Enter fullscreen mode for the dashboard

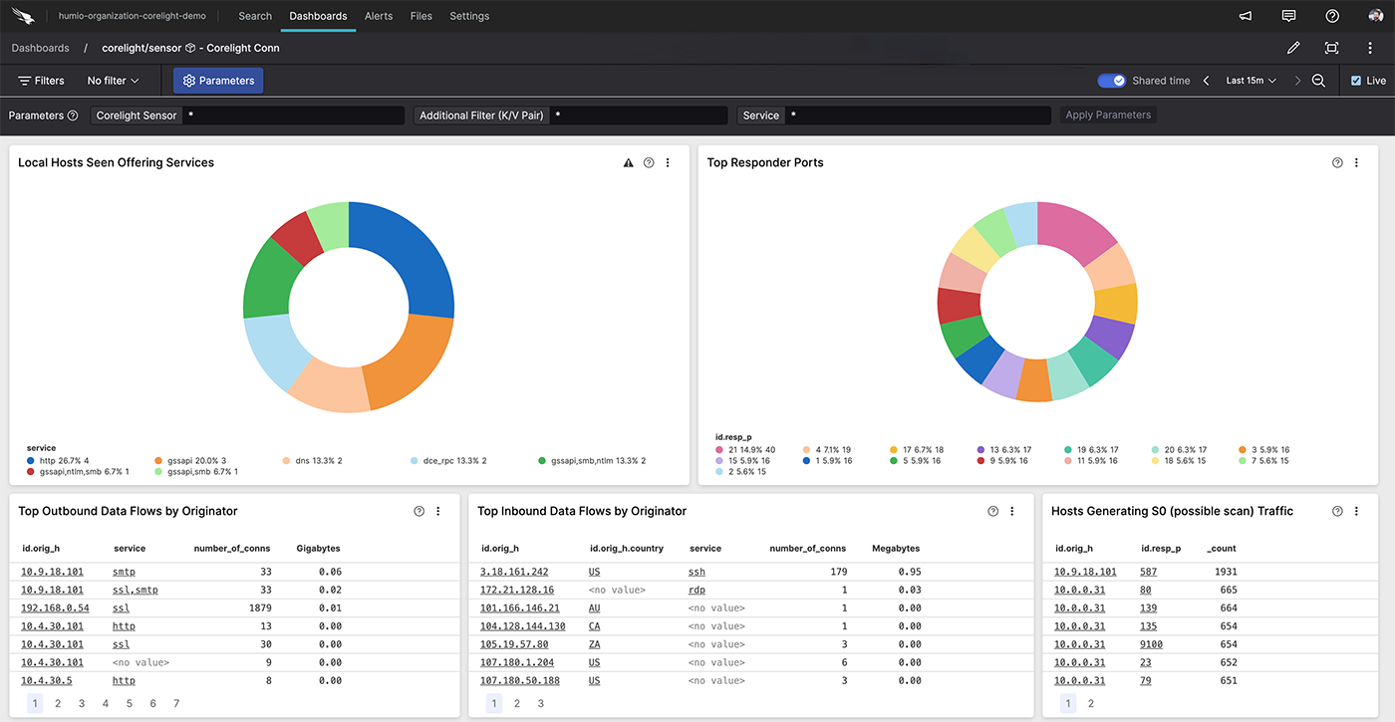coord(1331,48)
